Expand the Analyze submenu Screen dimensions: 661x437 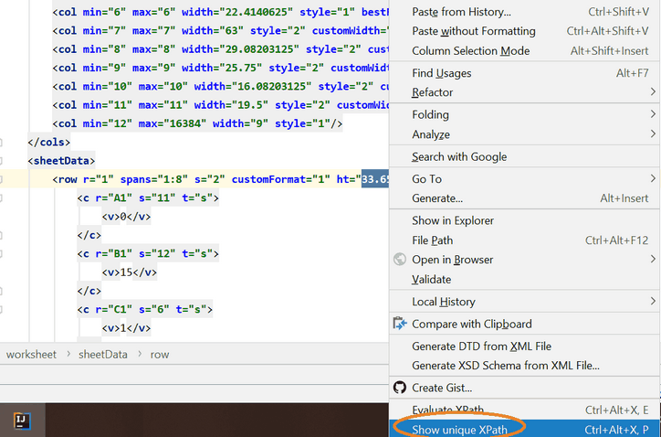(x=430, y=134)
